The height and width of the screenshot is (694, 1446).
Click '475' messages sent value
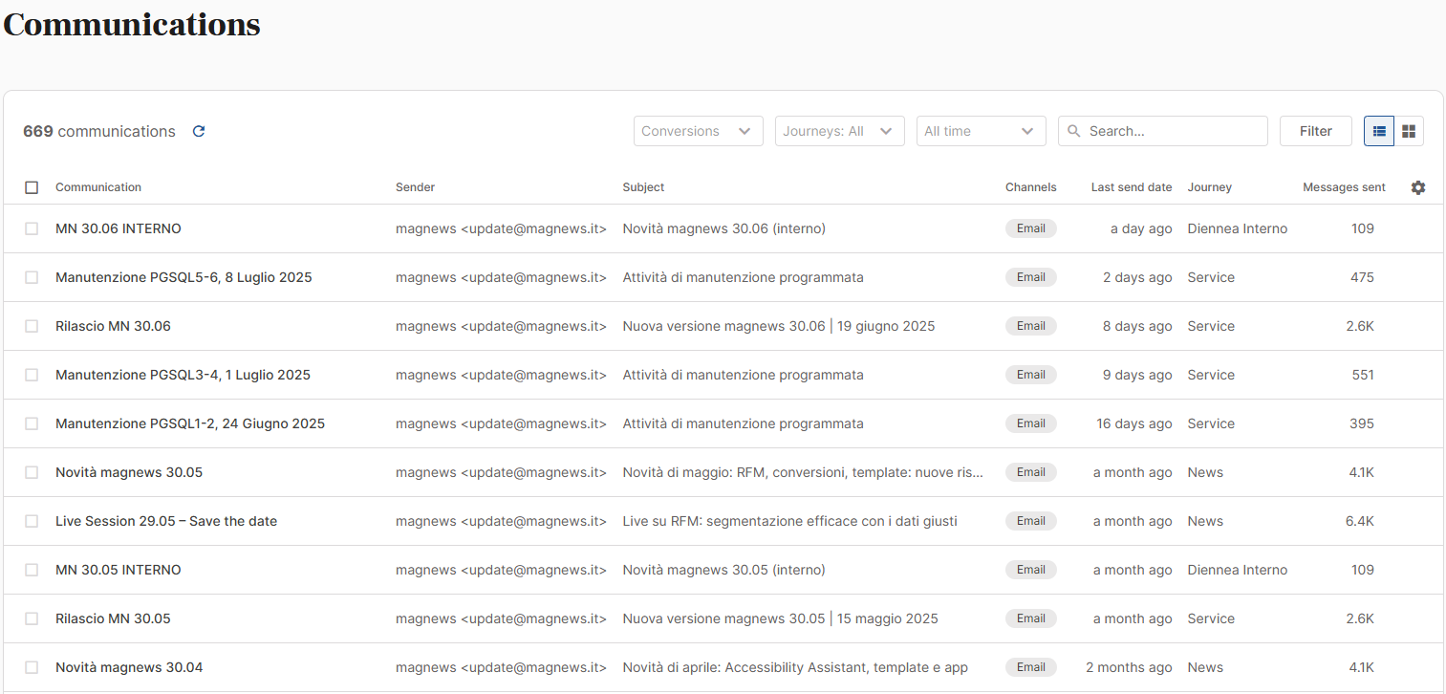tap(1363, 277)
